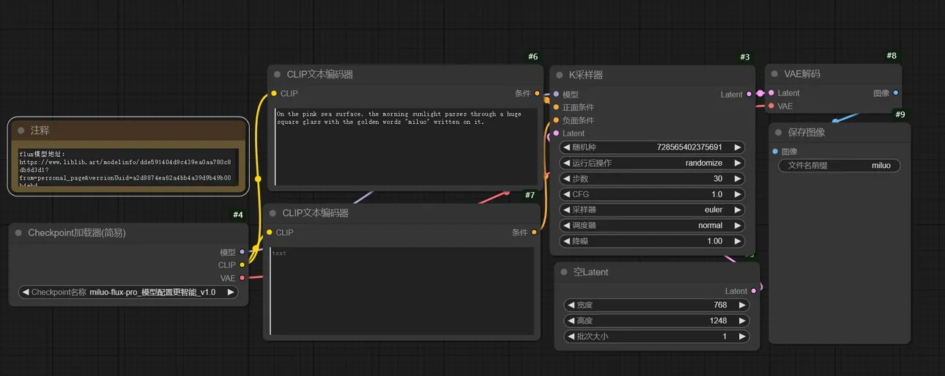Click the right arrow of 调度器
This screenshot has width=945, height=376.
tap(738, 226)
